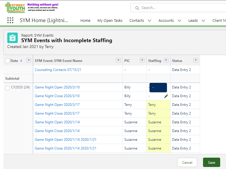
Task: Open the Date column dropdown menu
Action: [x=29, y=61]
